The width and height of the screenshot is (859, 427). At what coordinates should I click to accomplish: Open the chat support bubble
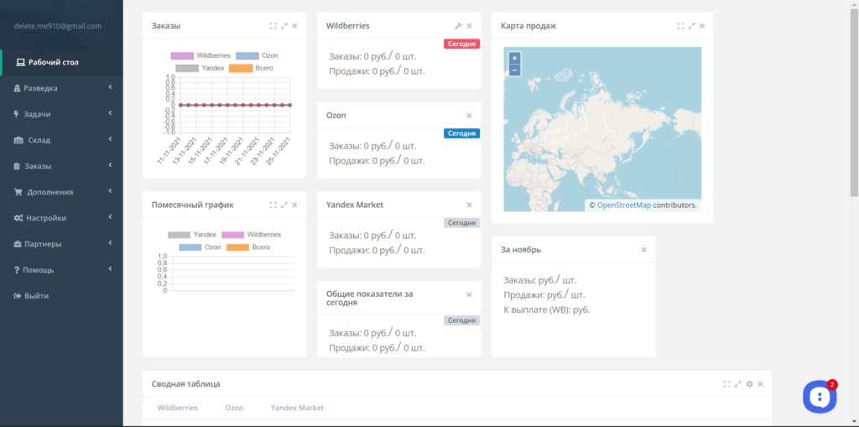coord(820,396)
